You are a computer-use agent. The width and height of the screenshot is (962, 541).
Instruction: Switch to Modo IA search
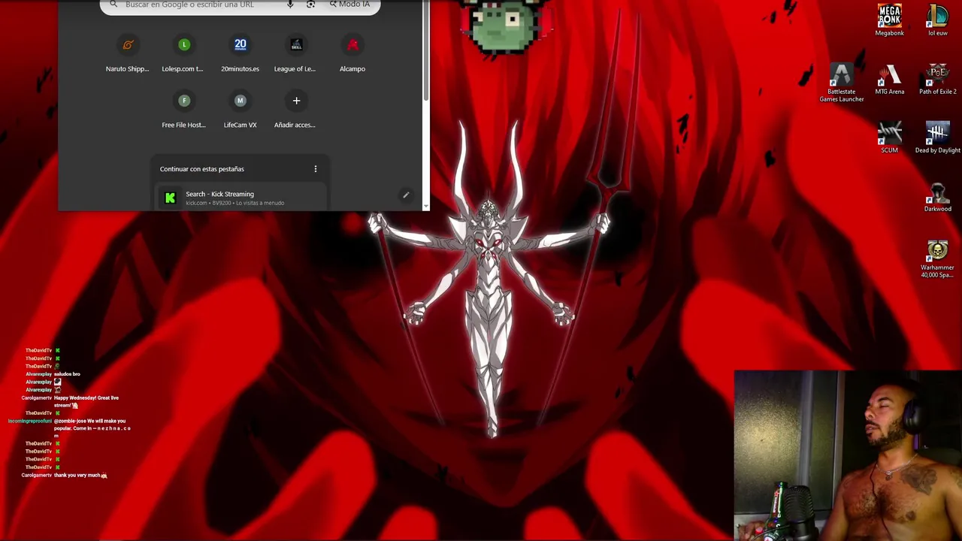pyautogui.click(x=349, y=4)
